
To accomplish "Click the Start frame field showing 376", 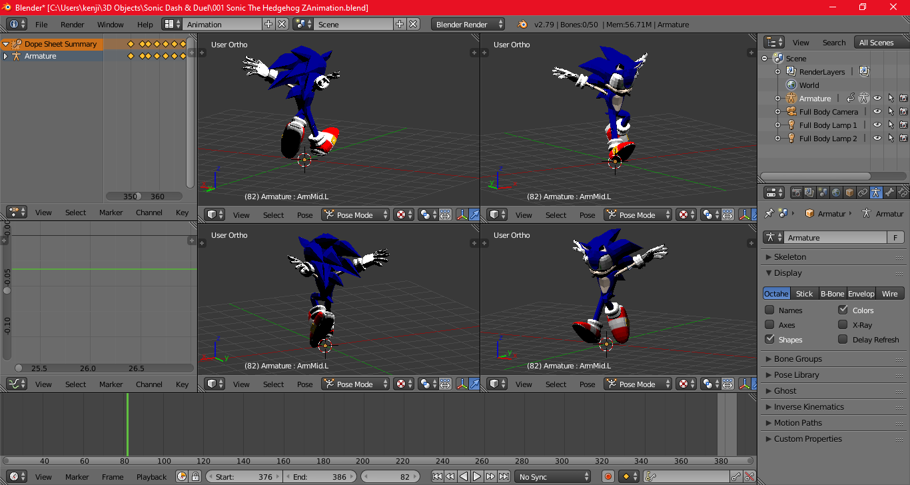I will [244, 476].
